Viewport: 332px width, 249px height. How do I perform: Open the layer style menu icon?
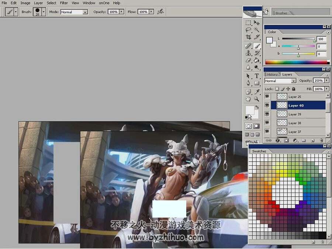(277, 140)
